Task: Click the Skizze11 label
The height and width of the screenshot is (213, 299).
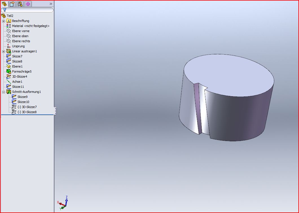Action: click(18, 87)
